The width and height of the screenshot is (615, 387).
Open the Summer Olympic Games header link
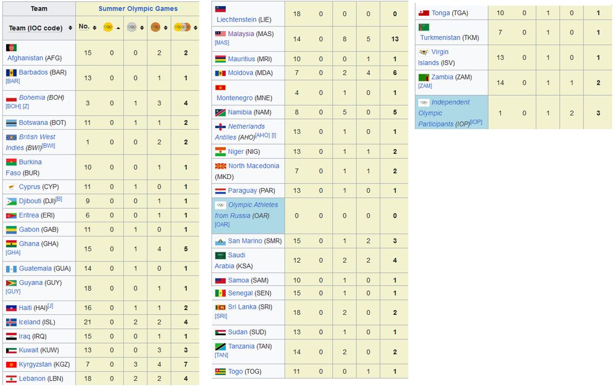138,9
